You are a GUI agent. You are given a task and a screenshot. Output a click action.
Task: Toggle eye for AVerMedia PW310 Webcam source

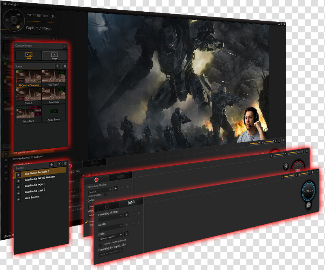18,181
